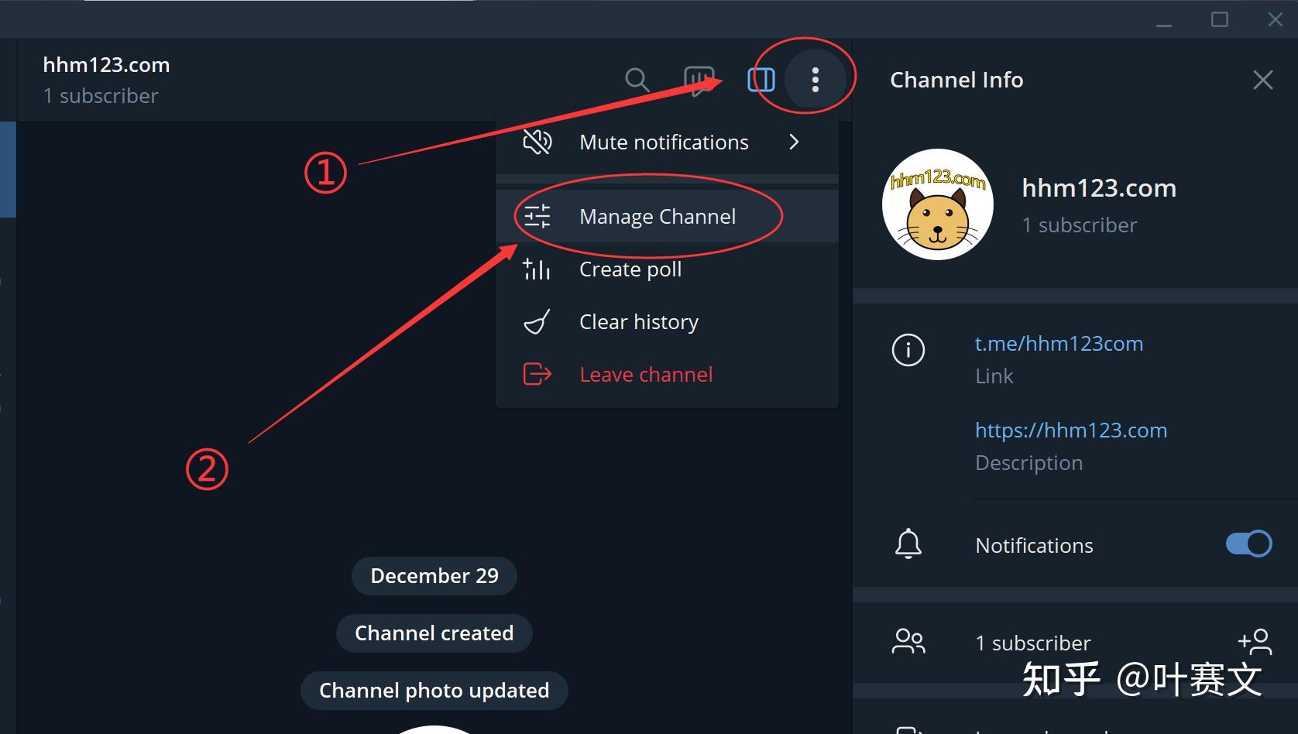
Task: Select Manage Channel from the menu
Action: 657,217
